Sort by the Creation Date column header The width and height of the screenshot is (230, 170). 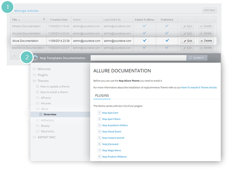(x=59, y=20)
